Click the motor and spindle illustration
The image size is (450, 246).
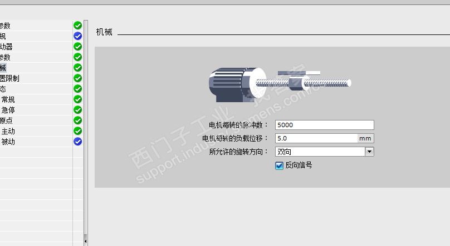click(x=280, y=85)
